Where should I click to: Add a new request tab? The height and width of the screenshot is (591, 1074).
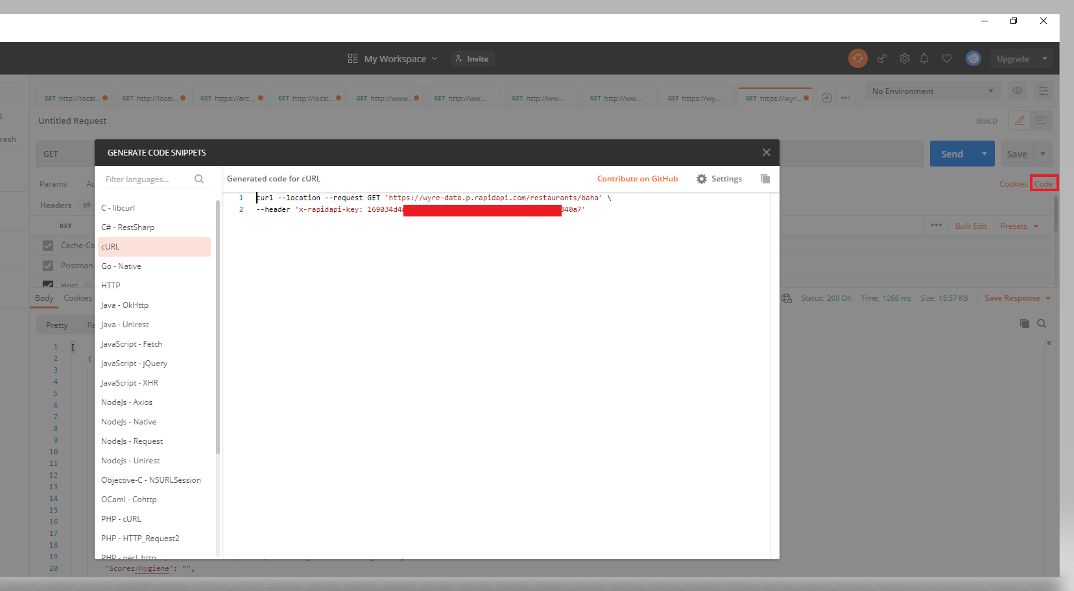coord(827,98)
